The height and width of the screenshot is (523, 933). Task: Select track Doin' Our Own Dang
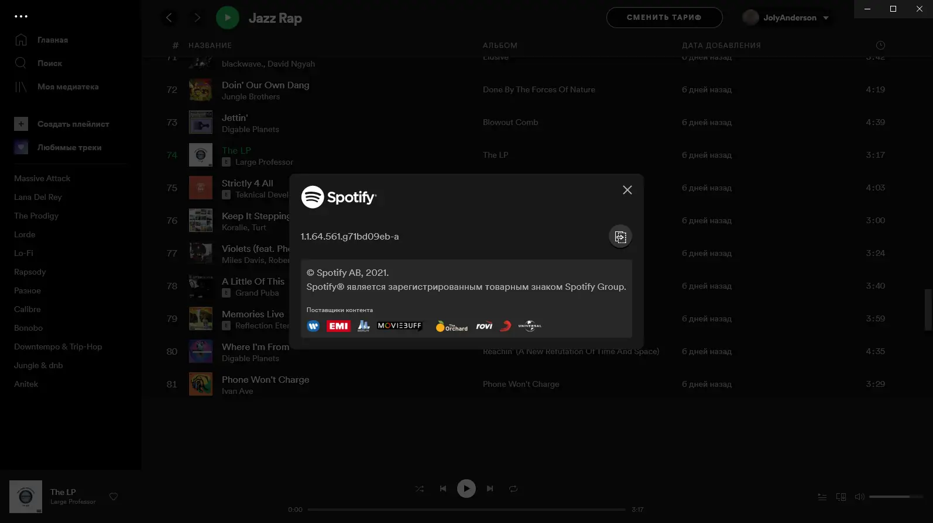(265, 85)
